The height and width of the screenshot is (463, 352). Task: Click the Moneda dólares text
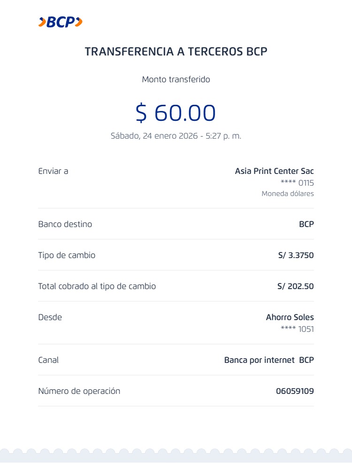click(288, 194)
